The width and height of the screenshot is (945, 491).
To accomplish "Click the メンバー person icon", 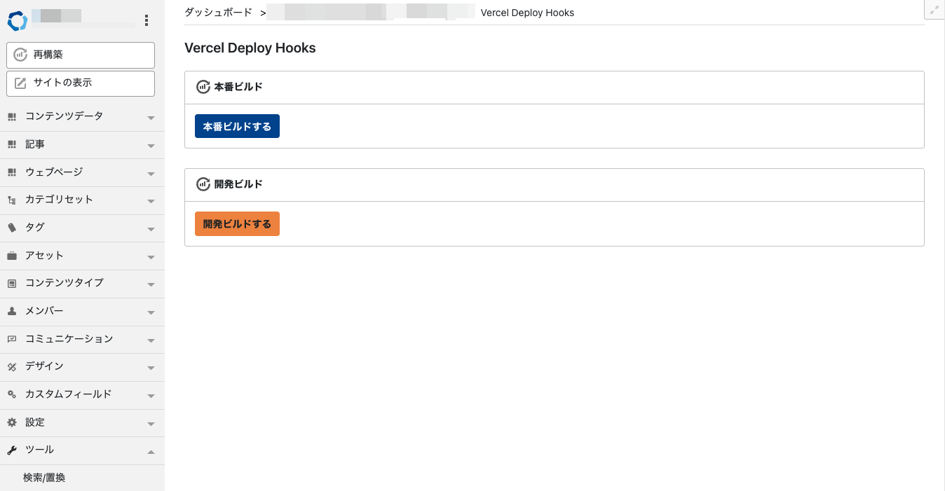I will tap(12, 311).
